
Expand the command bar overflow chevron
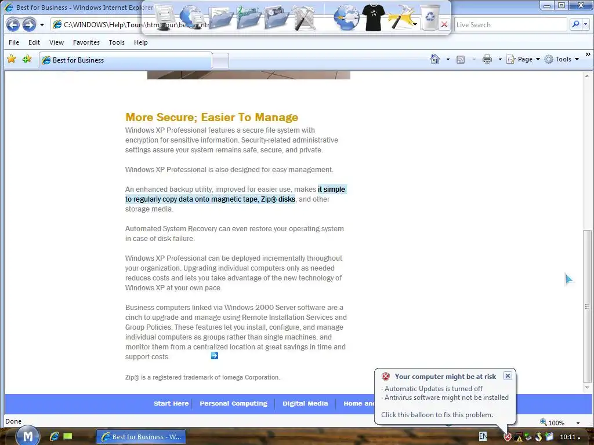click(x=588, y=54)
